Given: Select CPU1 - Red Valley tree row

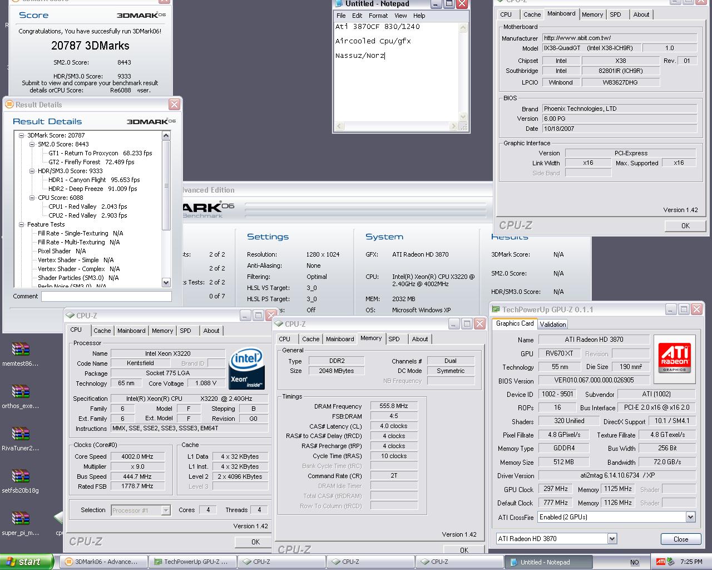Looking at the screenshot, I should click(88, 207).
